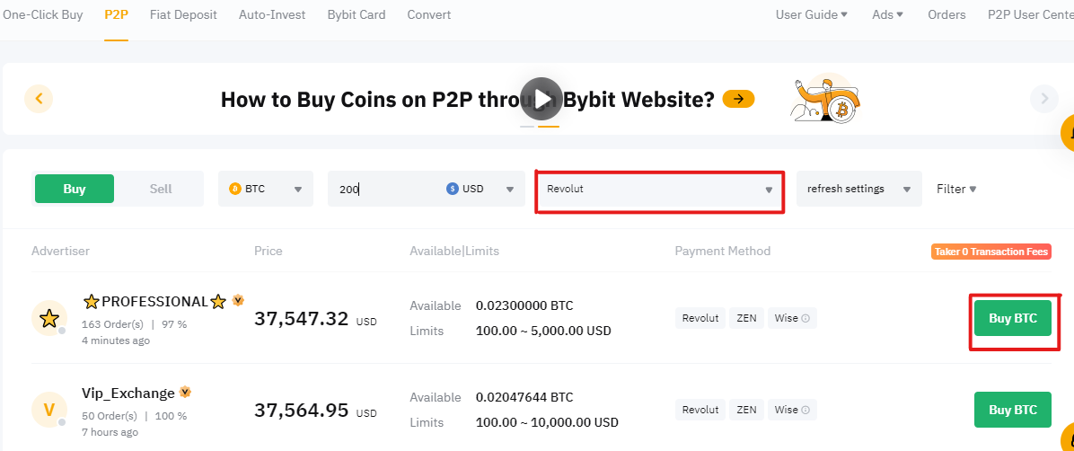Click Buy BTC for Vip_Exchange advertiser

(1013, 410)
